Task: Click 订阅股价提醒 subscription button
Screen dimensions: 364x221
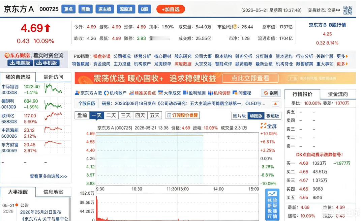Action: (183, 115)
